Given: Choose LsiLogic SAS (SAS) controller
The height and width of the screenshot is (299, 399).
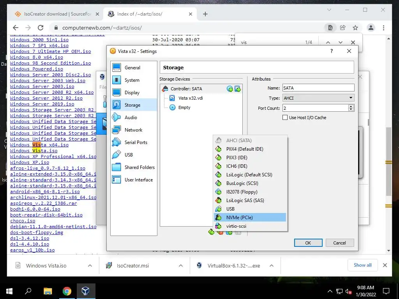Looking at the screenshot, I should 250,201.
